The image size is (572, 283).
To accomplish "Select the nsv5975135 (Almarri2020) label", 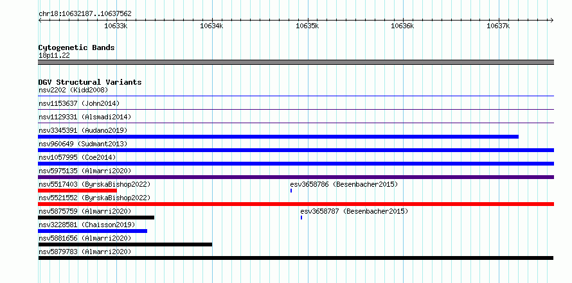I will tap(85, 171).
